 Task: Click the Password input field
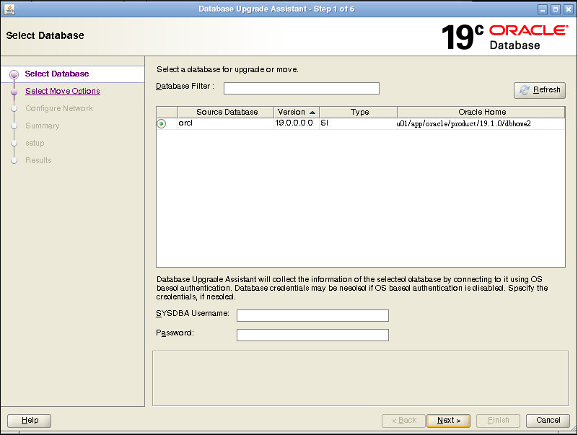coord(312,335)
